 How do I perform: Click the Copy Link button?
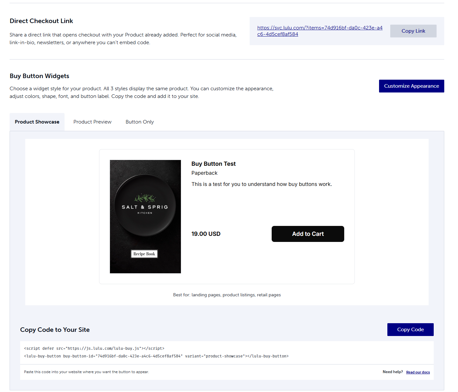413,31
